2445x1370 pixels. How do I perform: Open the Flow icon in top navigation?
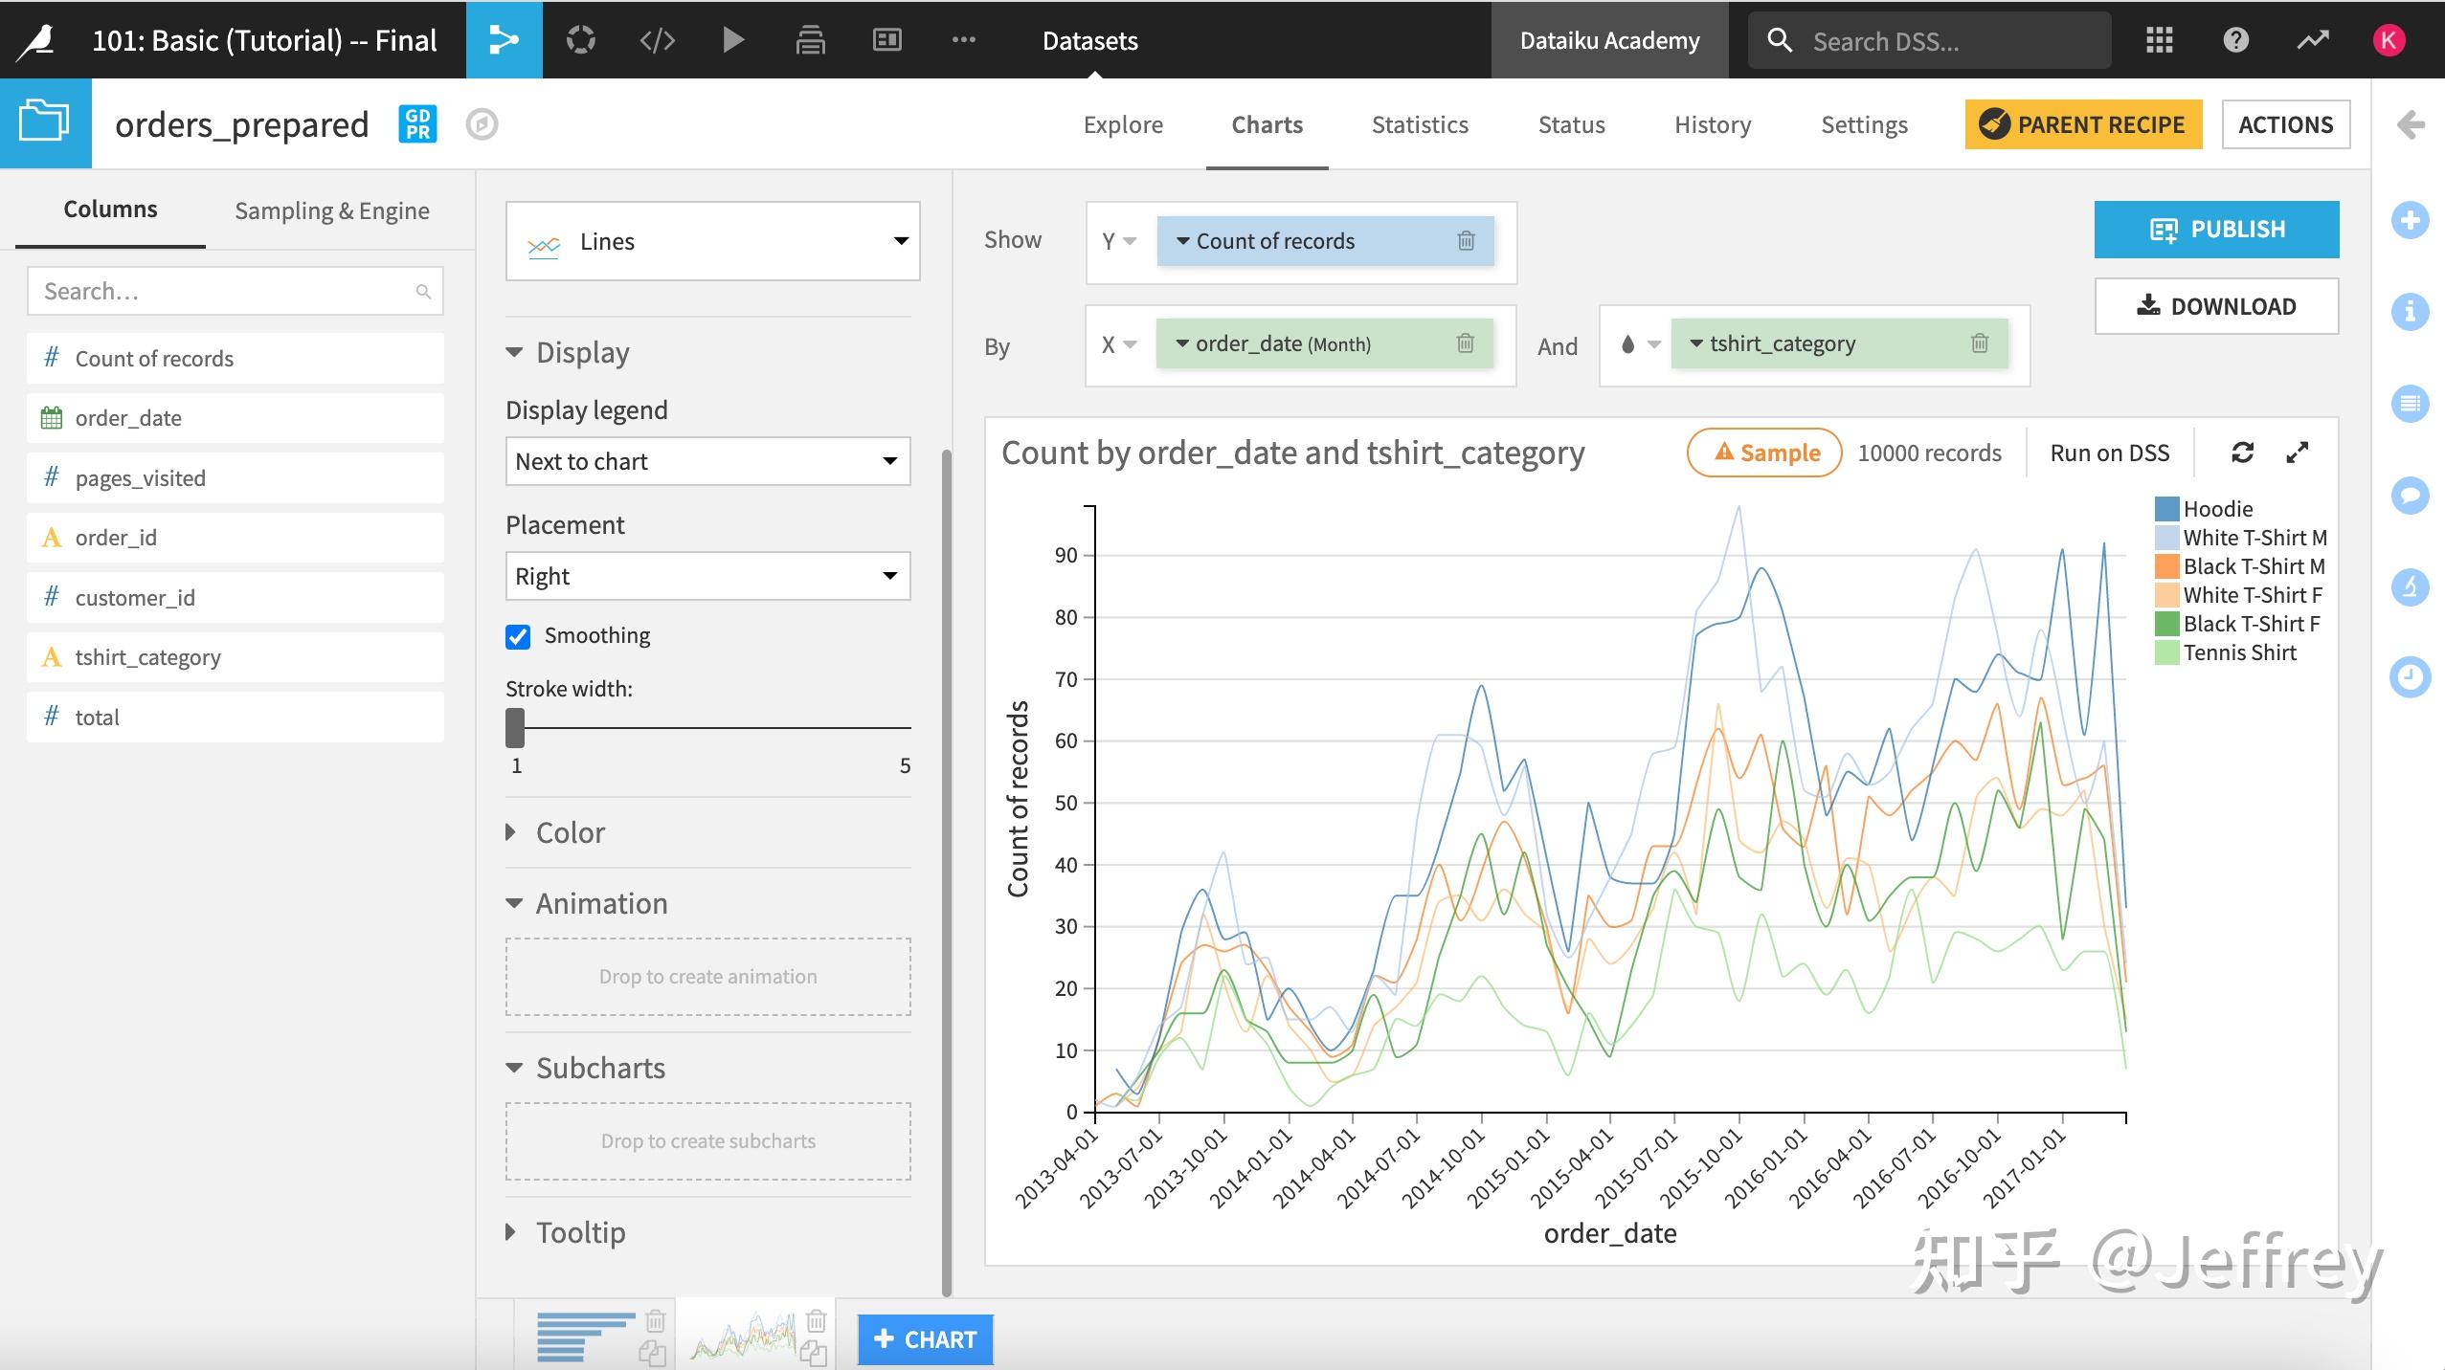coord(504,39)
